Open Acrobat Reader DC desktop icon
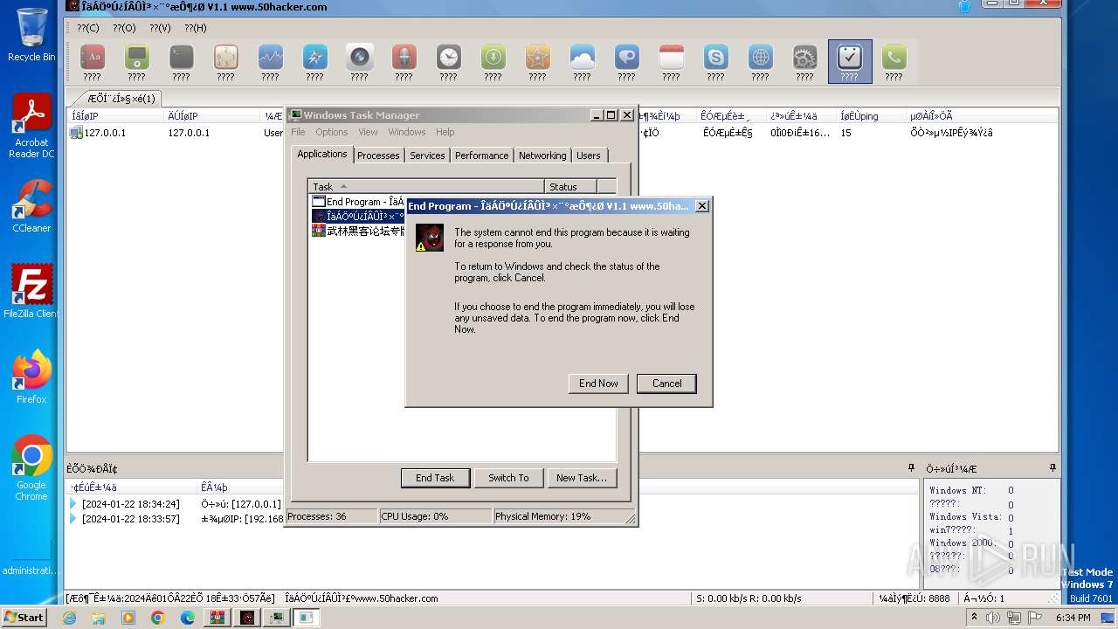1118x629 pixels. (x=31, y=127)
